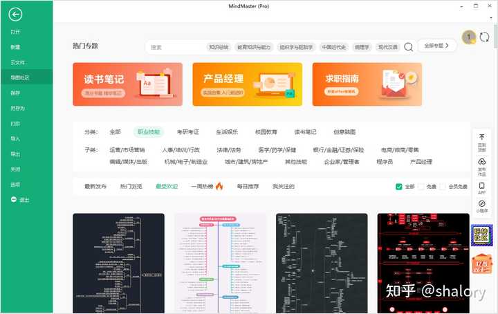Toggle the 全部 checkbox filter
Image resolution: width=498 pixels, height=314 pixels.
399,187
